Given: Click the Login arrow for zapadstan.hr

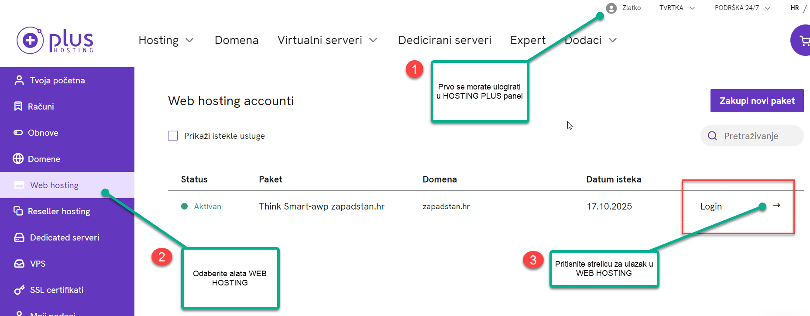Looking at the screenshot, I should point(776,206).
